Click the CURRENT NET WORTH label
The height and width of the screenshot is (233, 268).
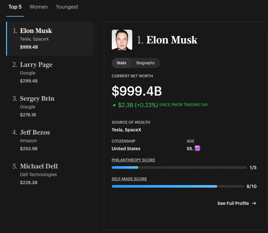[x=132, y=76]
